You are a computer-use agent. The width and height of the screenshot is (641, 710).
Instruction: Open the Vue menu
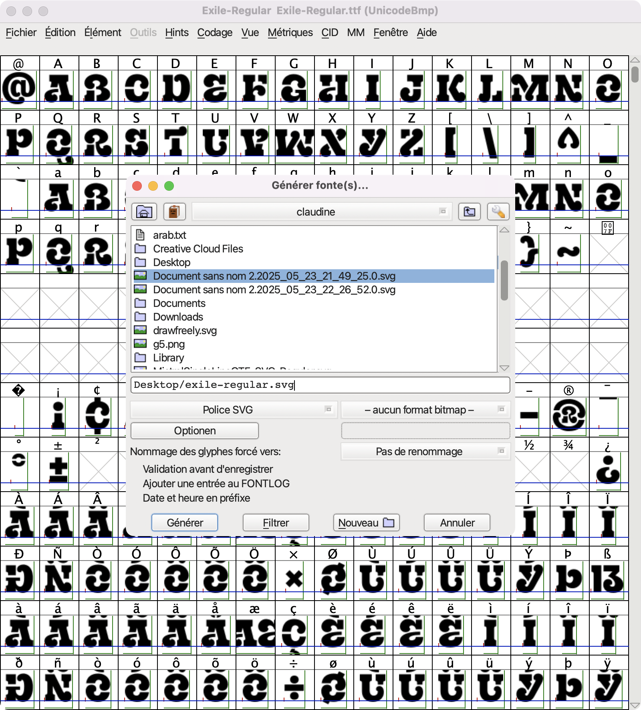(x=250, y=32)
